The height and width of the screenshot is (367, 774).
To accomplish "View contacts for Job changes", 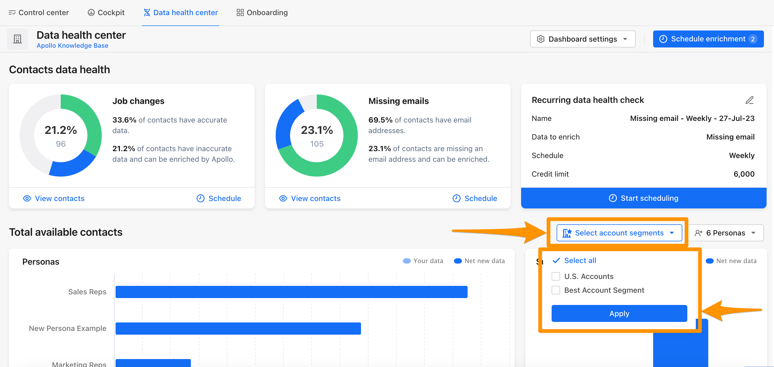I will coord(54,198).
